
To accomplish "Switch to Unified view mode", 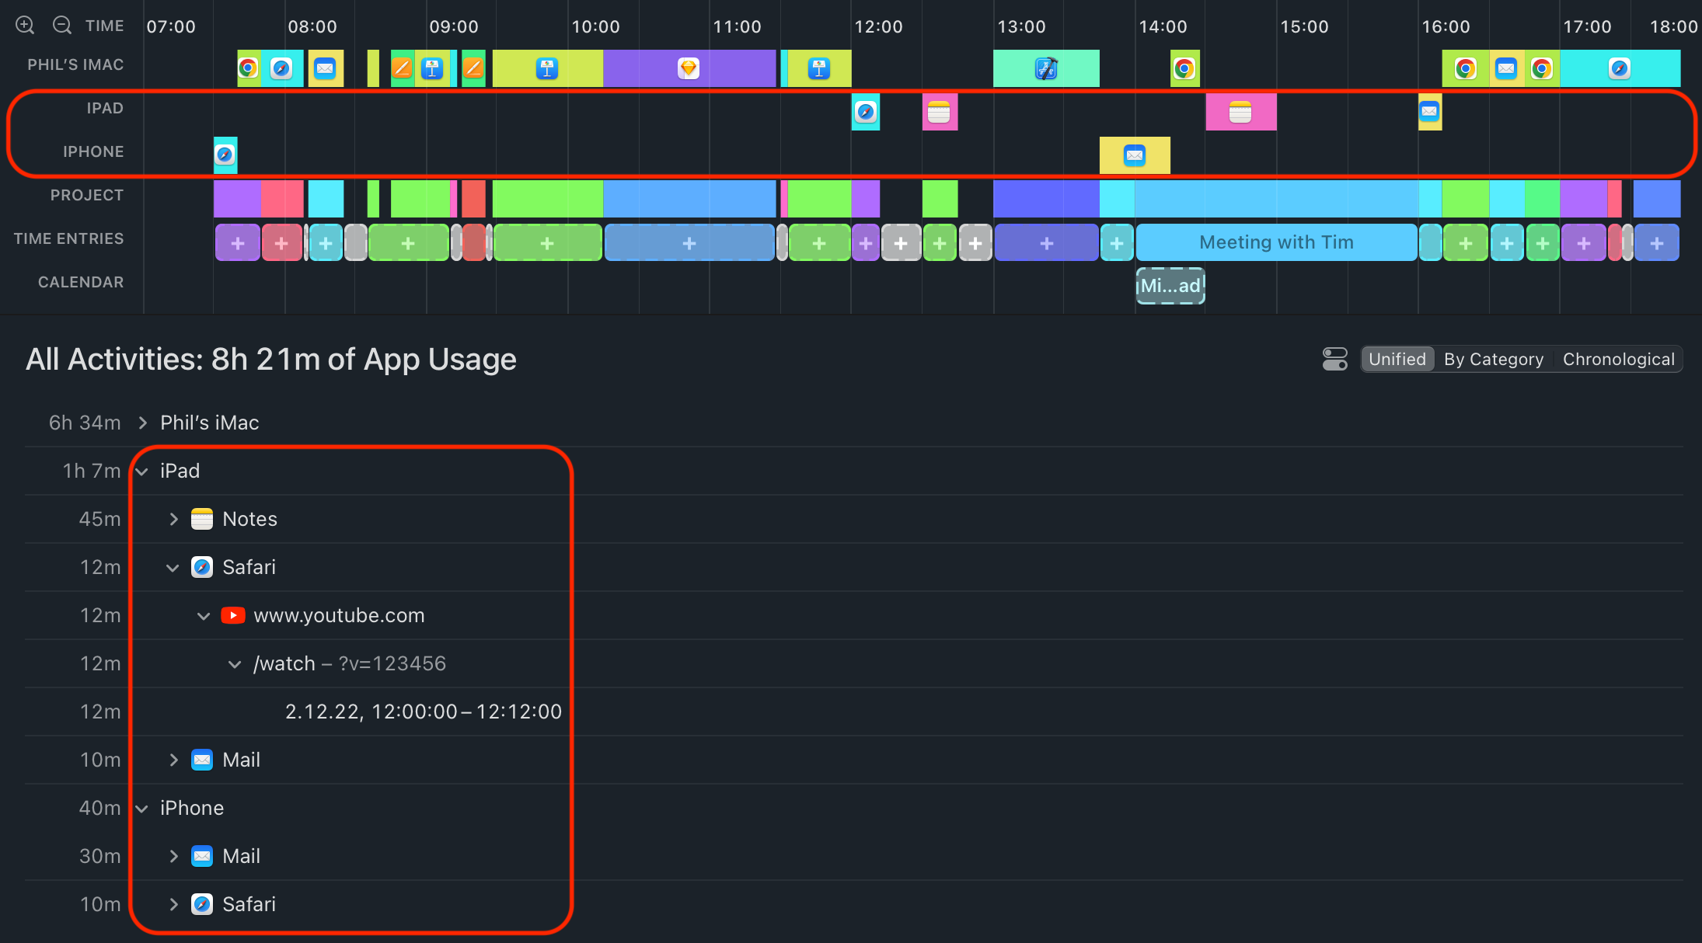I will (1397, 359).
